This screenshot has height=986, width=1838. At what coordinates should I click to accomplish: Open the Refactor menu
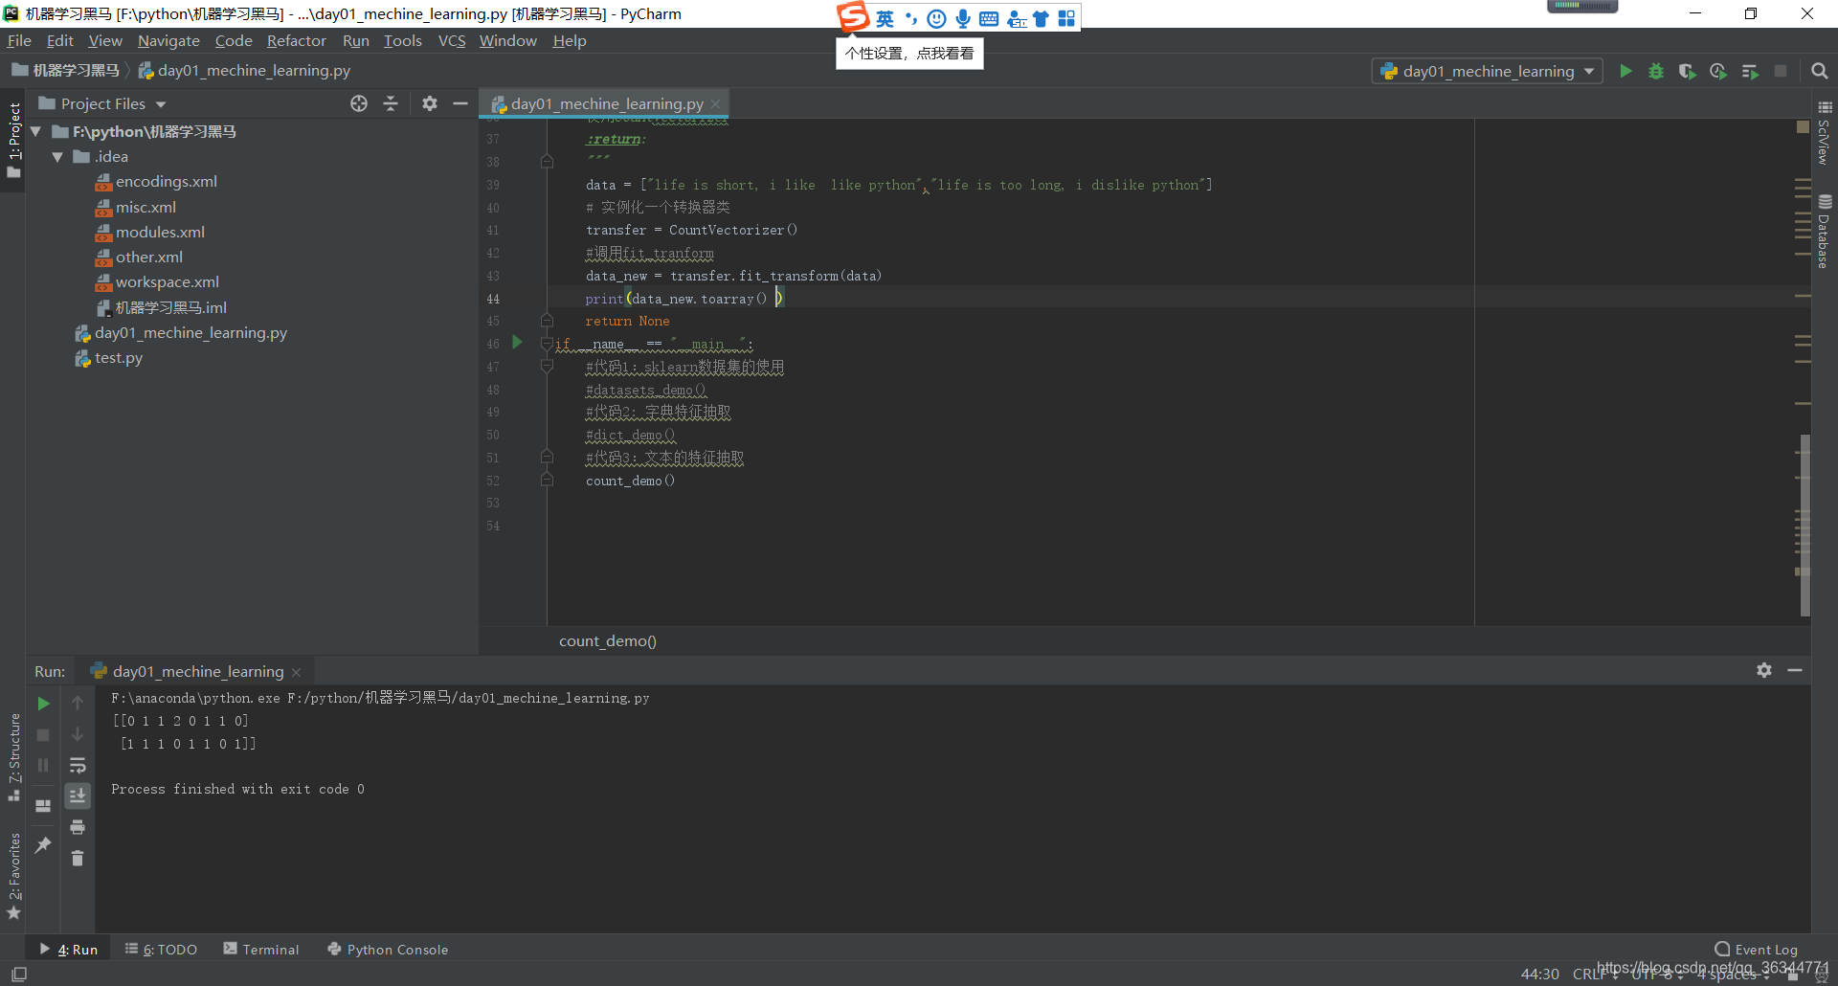point(296,40)
